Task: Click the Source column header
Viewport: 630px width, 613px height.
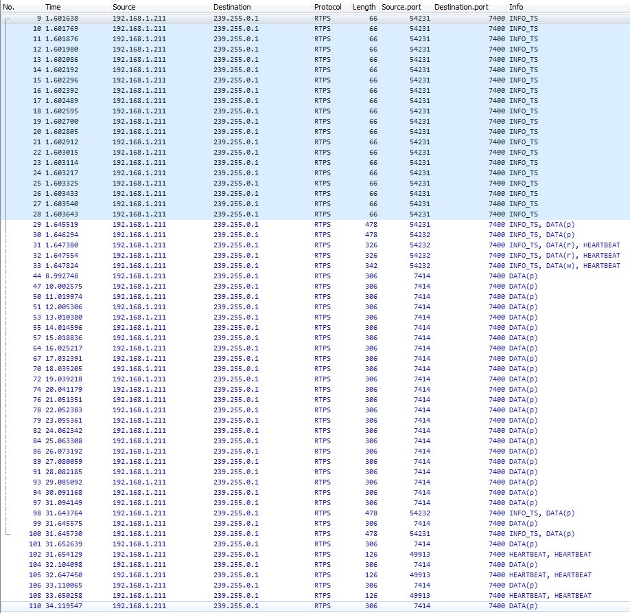Action: click(x=160, y=7)
